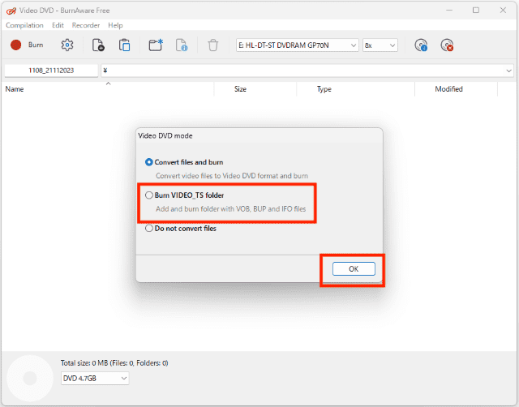519x407 pixels.
Task: Open disc information icon in toolbar
Action: (421, 45)
